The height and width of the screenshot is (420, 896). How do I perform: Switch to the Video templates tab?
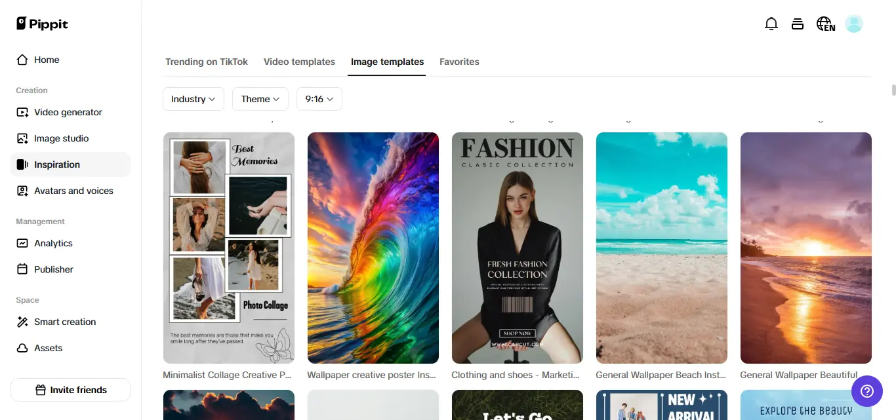(x=299, y=62)
